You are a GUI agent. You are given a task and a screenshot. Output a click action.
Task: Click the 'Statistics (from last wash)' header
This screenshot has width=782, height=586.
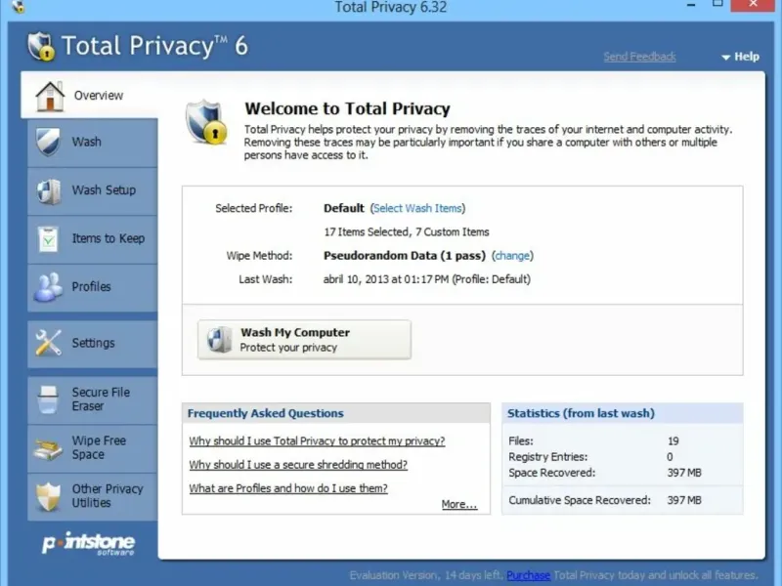click(x=581, y=413)
